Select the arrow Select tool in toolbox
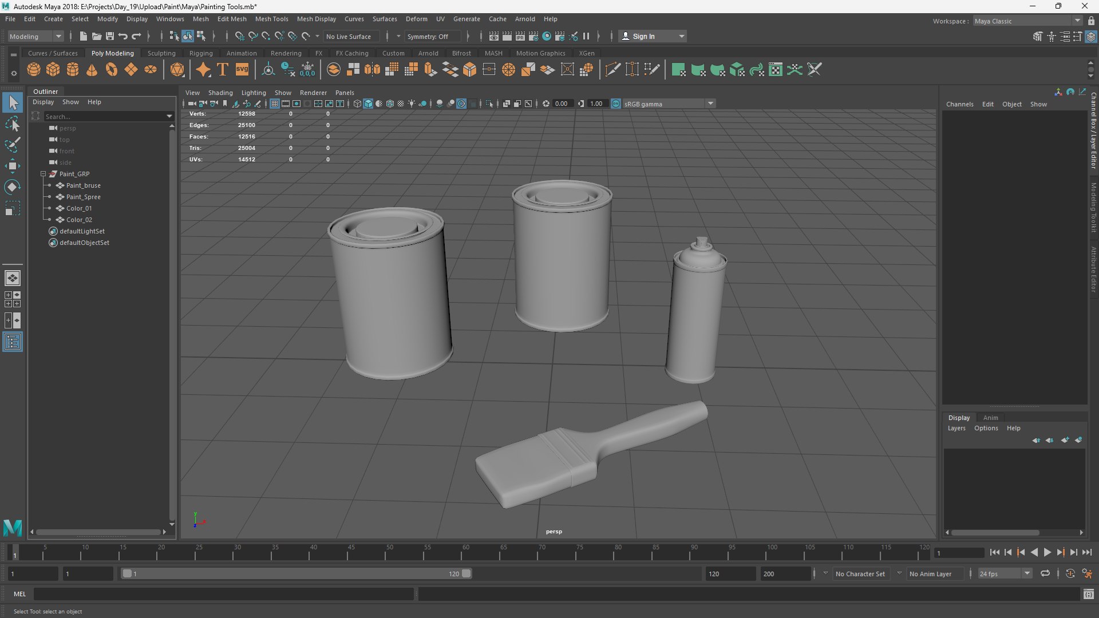The height and width of the screenshot is (618, 1099). (x=13, y=103)
